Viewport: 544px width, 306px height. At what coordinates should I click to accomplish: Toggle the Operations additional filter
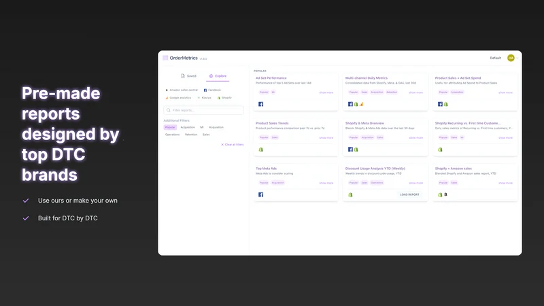[173, 135]
